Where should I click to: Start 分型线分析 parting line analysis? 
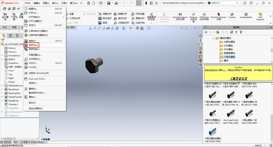pyautogui.click(x=121, y=23)
